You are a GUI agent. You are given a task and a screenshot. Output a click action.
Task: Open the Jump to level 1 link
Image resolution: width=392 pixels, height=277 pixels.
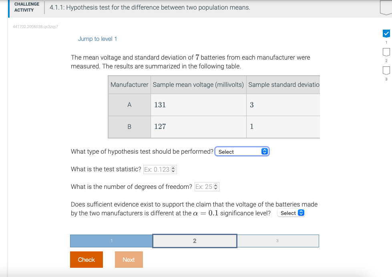(97, 38)
